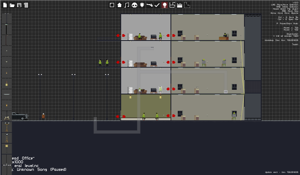Viewport: 300px width, 175px height.
Task: Save the level with the floppy icon
Action: [19, 5]
